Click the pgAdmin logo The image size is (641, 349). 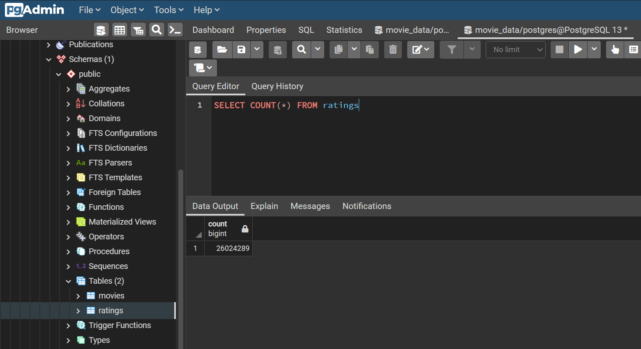(35, 10)
